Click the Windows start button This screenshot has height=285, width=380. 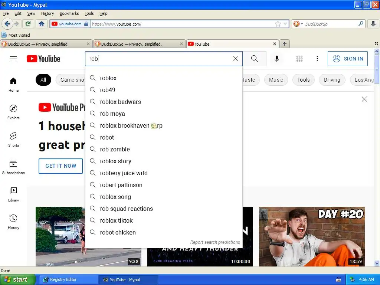18,279
